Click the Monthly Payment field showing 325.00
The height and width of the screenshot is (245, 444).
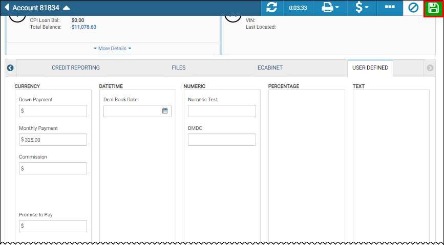[53, 140]
